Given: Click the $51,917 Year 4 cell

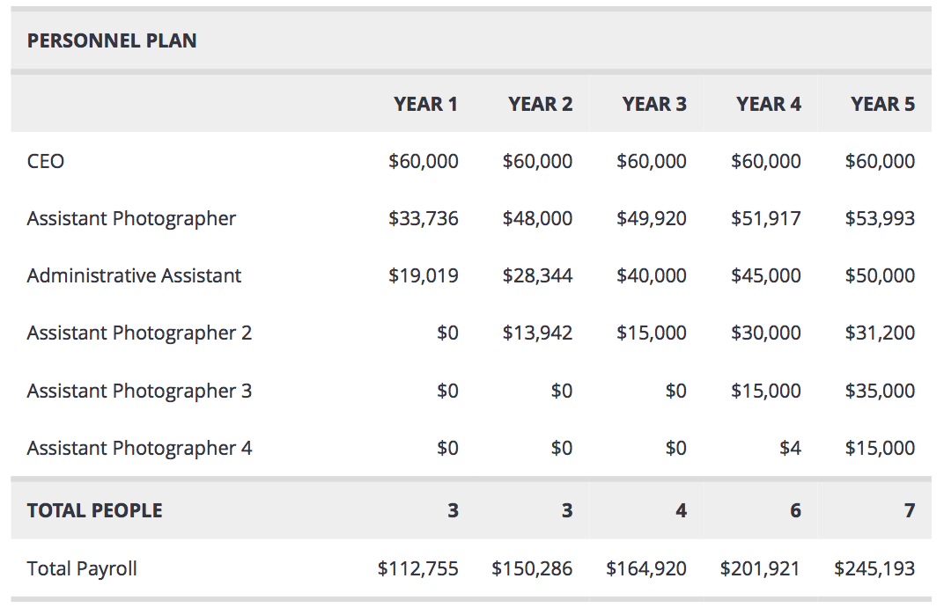Looking at the screenshot, I should click(766, 218).
